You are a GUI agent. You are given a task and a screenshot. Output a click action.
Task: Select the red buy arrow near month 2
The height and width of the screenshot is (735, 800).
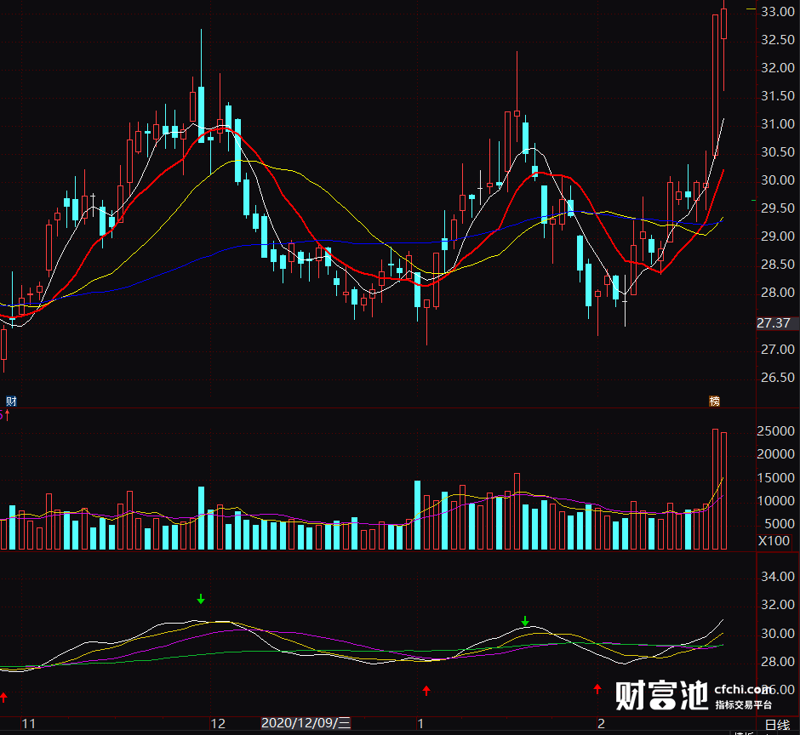coord(597,689)
